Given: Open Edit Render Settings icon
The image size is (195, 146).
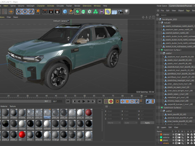Looking at the screenshot, I should pos(57,12).
